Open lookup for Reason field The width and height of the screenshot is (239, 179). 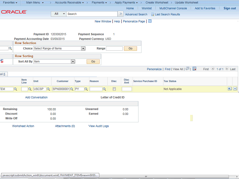point(105,89)
